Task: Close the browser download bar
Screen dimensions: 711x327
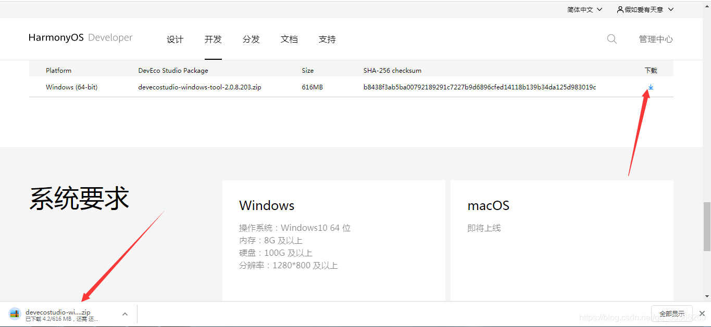Action: coord(702,313)
